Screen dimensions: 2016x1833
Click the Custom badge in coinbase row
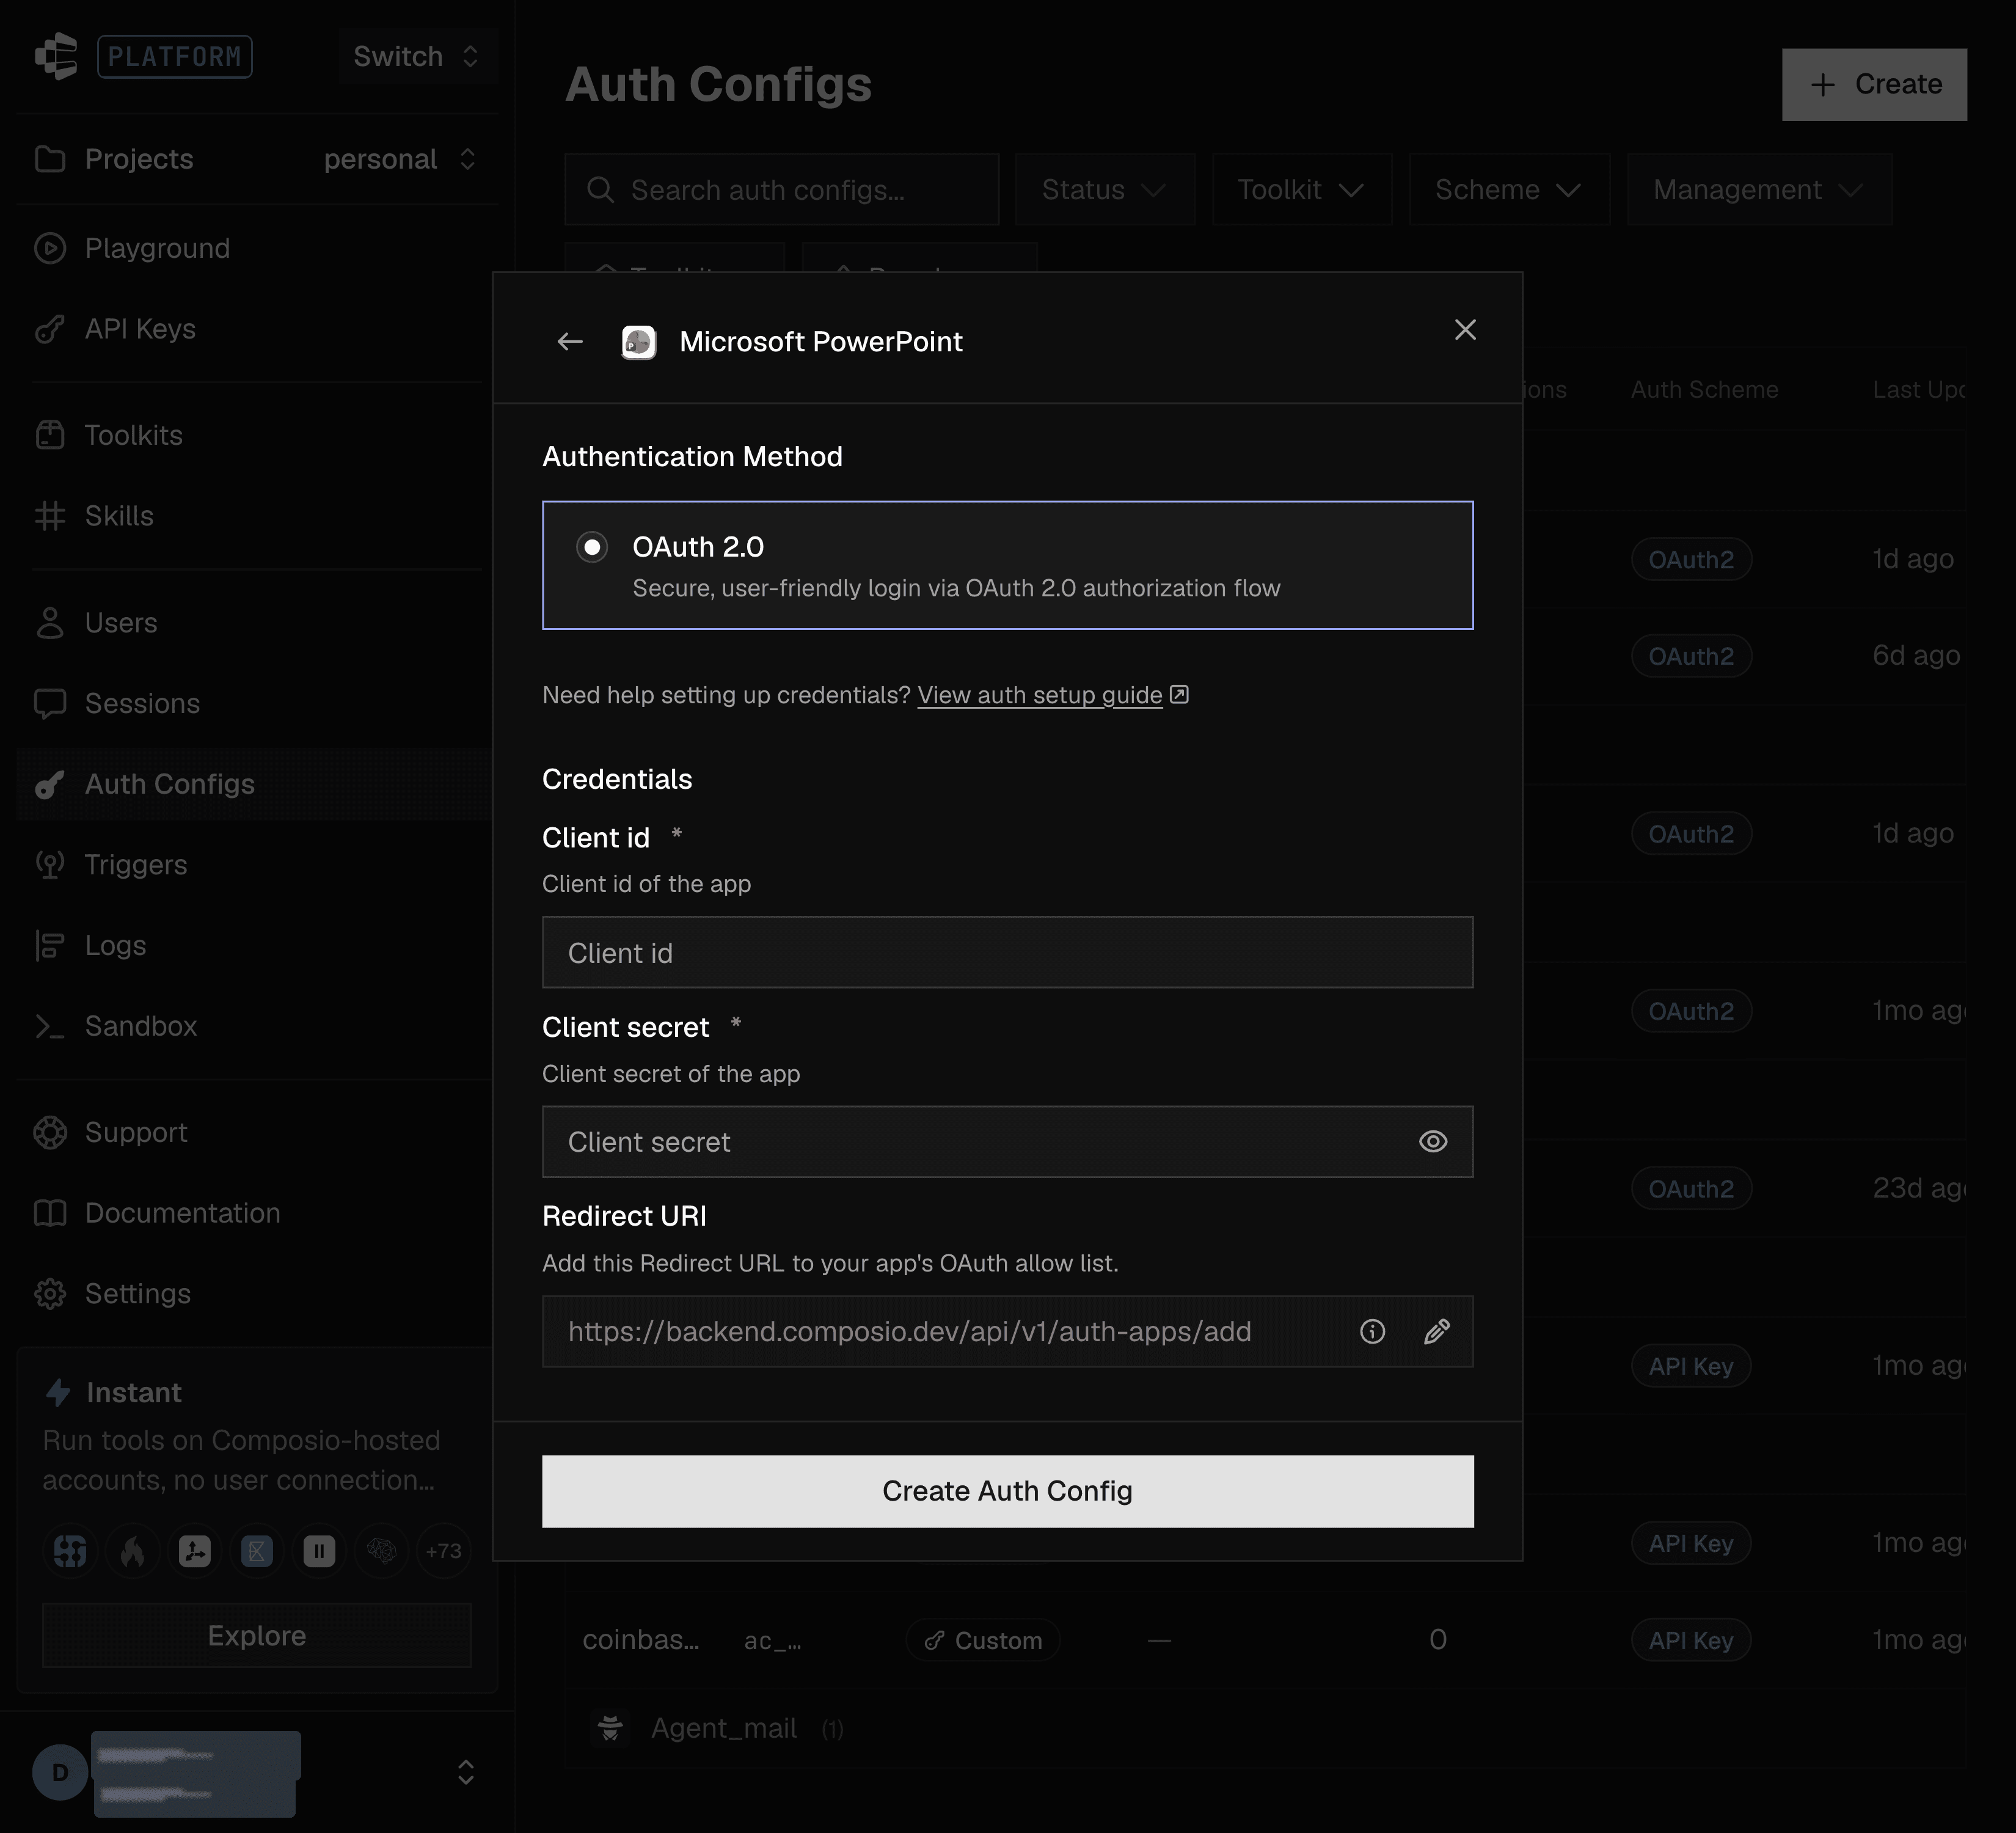[984, 1640]
